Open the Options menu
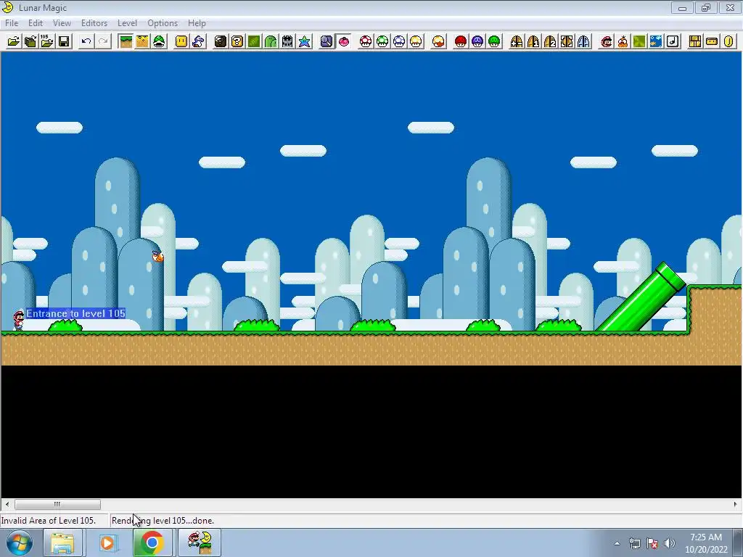This screenshot has height=557, width=743. (163, 22)
